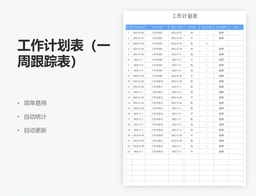Select 超期 status in the 工作内容23 row
The width and height of the screenshot is (256, 196).
[x=221, y=151]
